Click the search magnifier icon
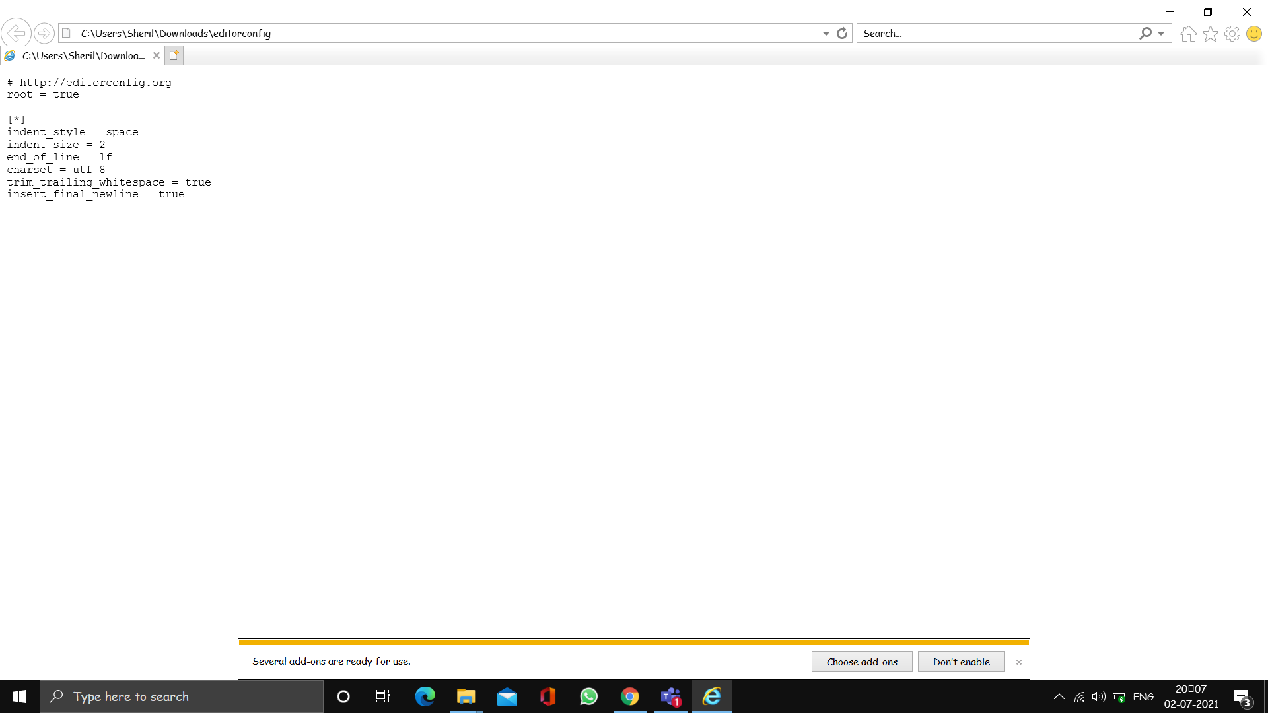This screenshot has width=1268, height=713. pyautogui.click(x=1145, y=33)
